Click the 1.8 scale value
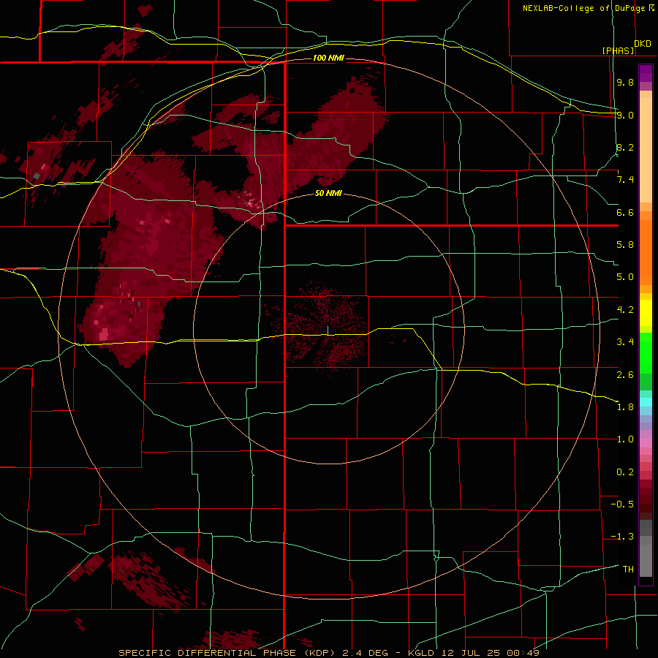Viewport: 658px width, 658px height. click(625, 407)
